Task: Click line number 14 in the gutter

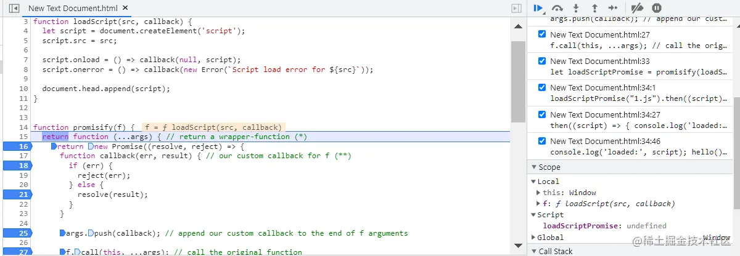Action: 23,127
